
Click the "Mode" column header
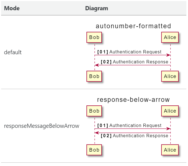point(12,8)
